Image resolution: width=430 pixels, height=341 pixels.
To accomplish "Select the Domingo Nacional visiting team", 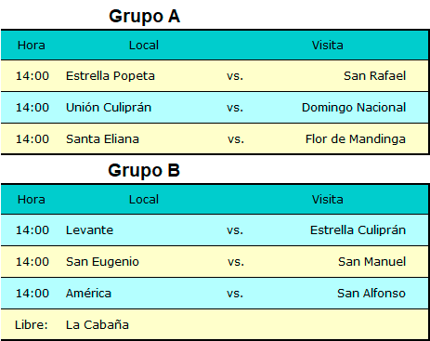I will (x=354, y=108).
